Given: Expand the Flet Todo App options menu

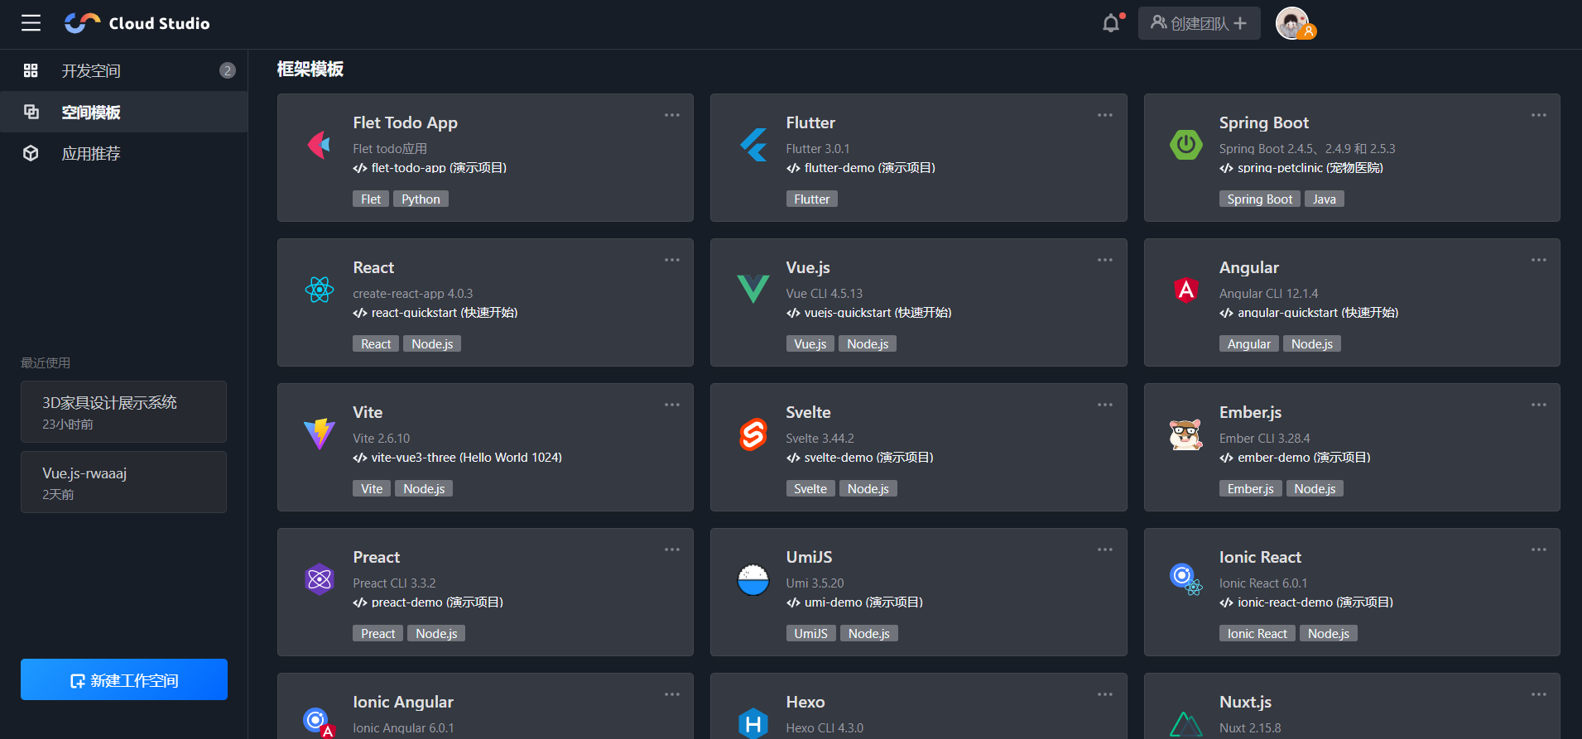Looking at the screenshot, I should coord(671,115).
